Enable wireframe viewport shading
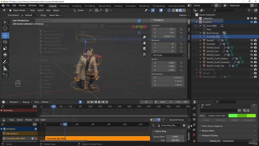The image size is (259, 146). point(174,10)
